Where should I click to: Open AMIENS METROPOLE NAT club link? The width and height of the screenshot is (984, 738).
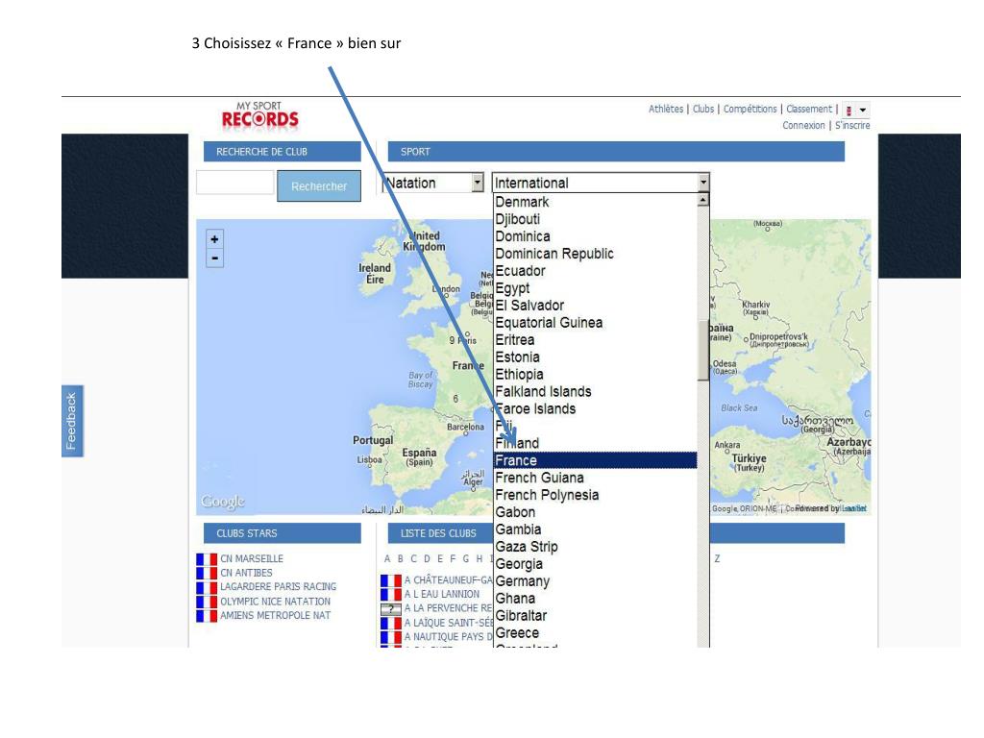tap(275, 616)
